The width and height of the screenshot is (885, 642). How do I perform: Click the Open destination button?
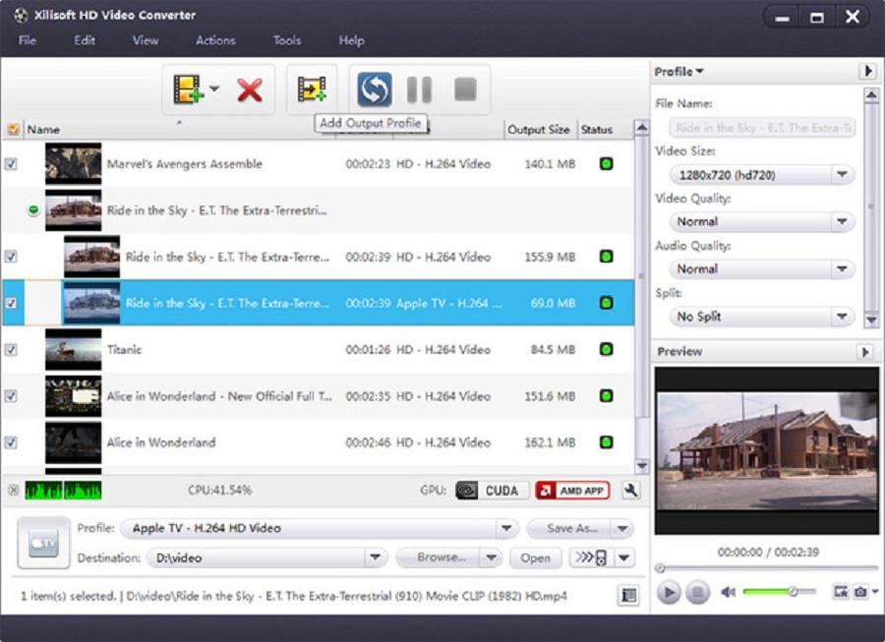click(x=535, y=557)
